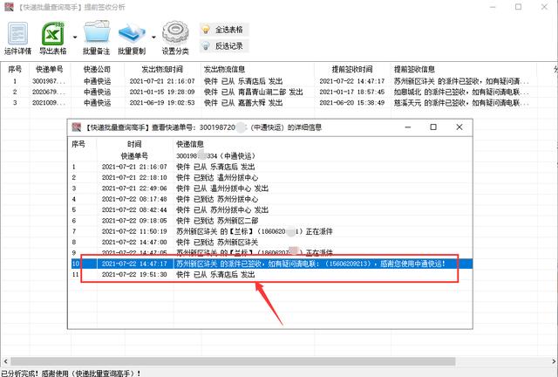
Task: Click the 发出物流时间 column header
Action: tap(162, 70)
